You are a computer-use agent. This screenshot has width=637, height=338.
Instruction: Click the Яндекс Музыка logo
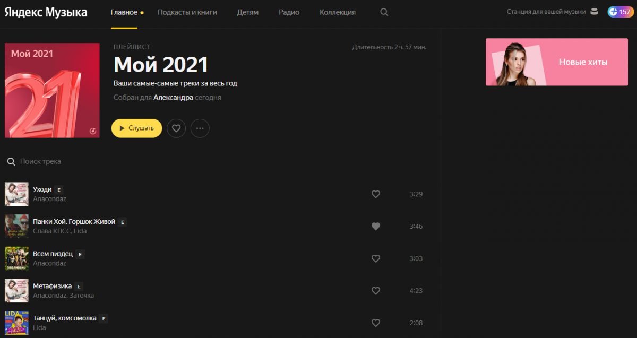click(x=46, y=12)
